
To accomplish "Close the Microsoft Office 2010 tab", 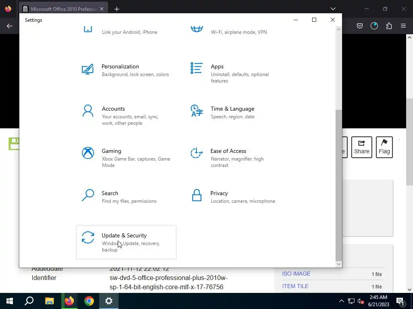I will [102, 9].
